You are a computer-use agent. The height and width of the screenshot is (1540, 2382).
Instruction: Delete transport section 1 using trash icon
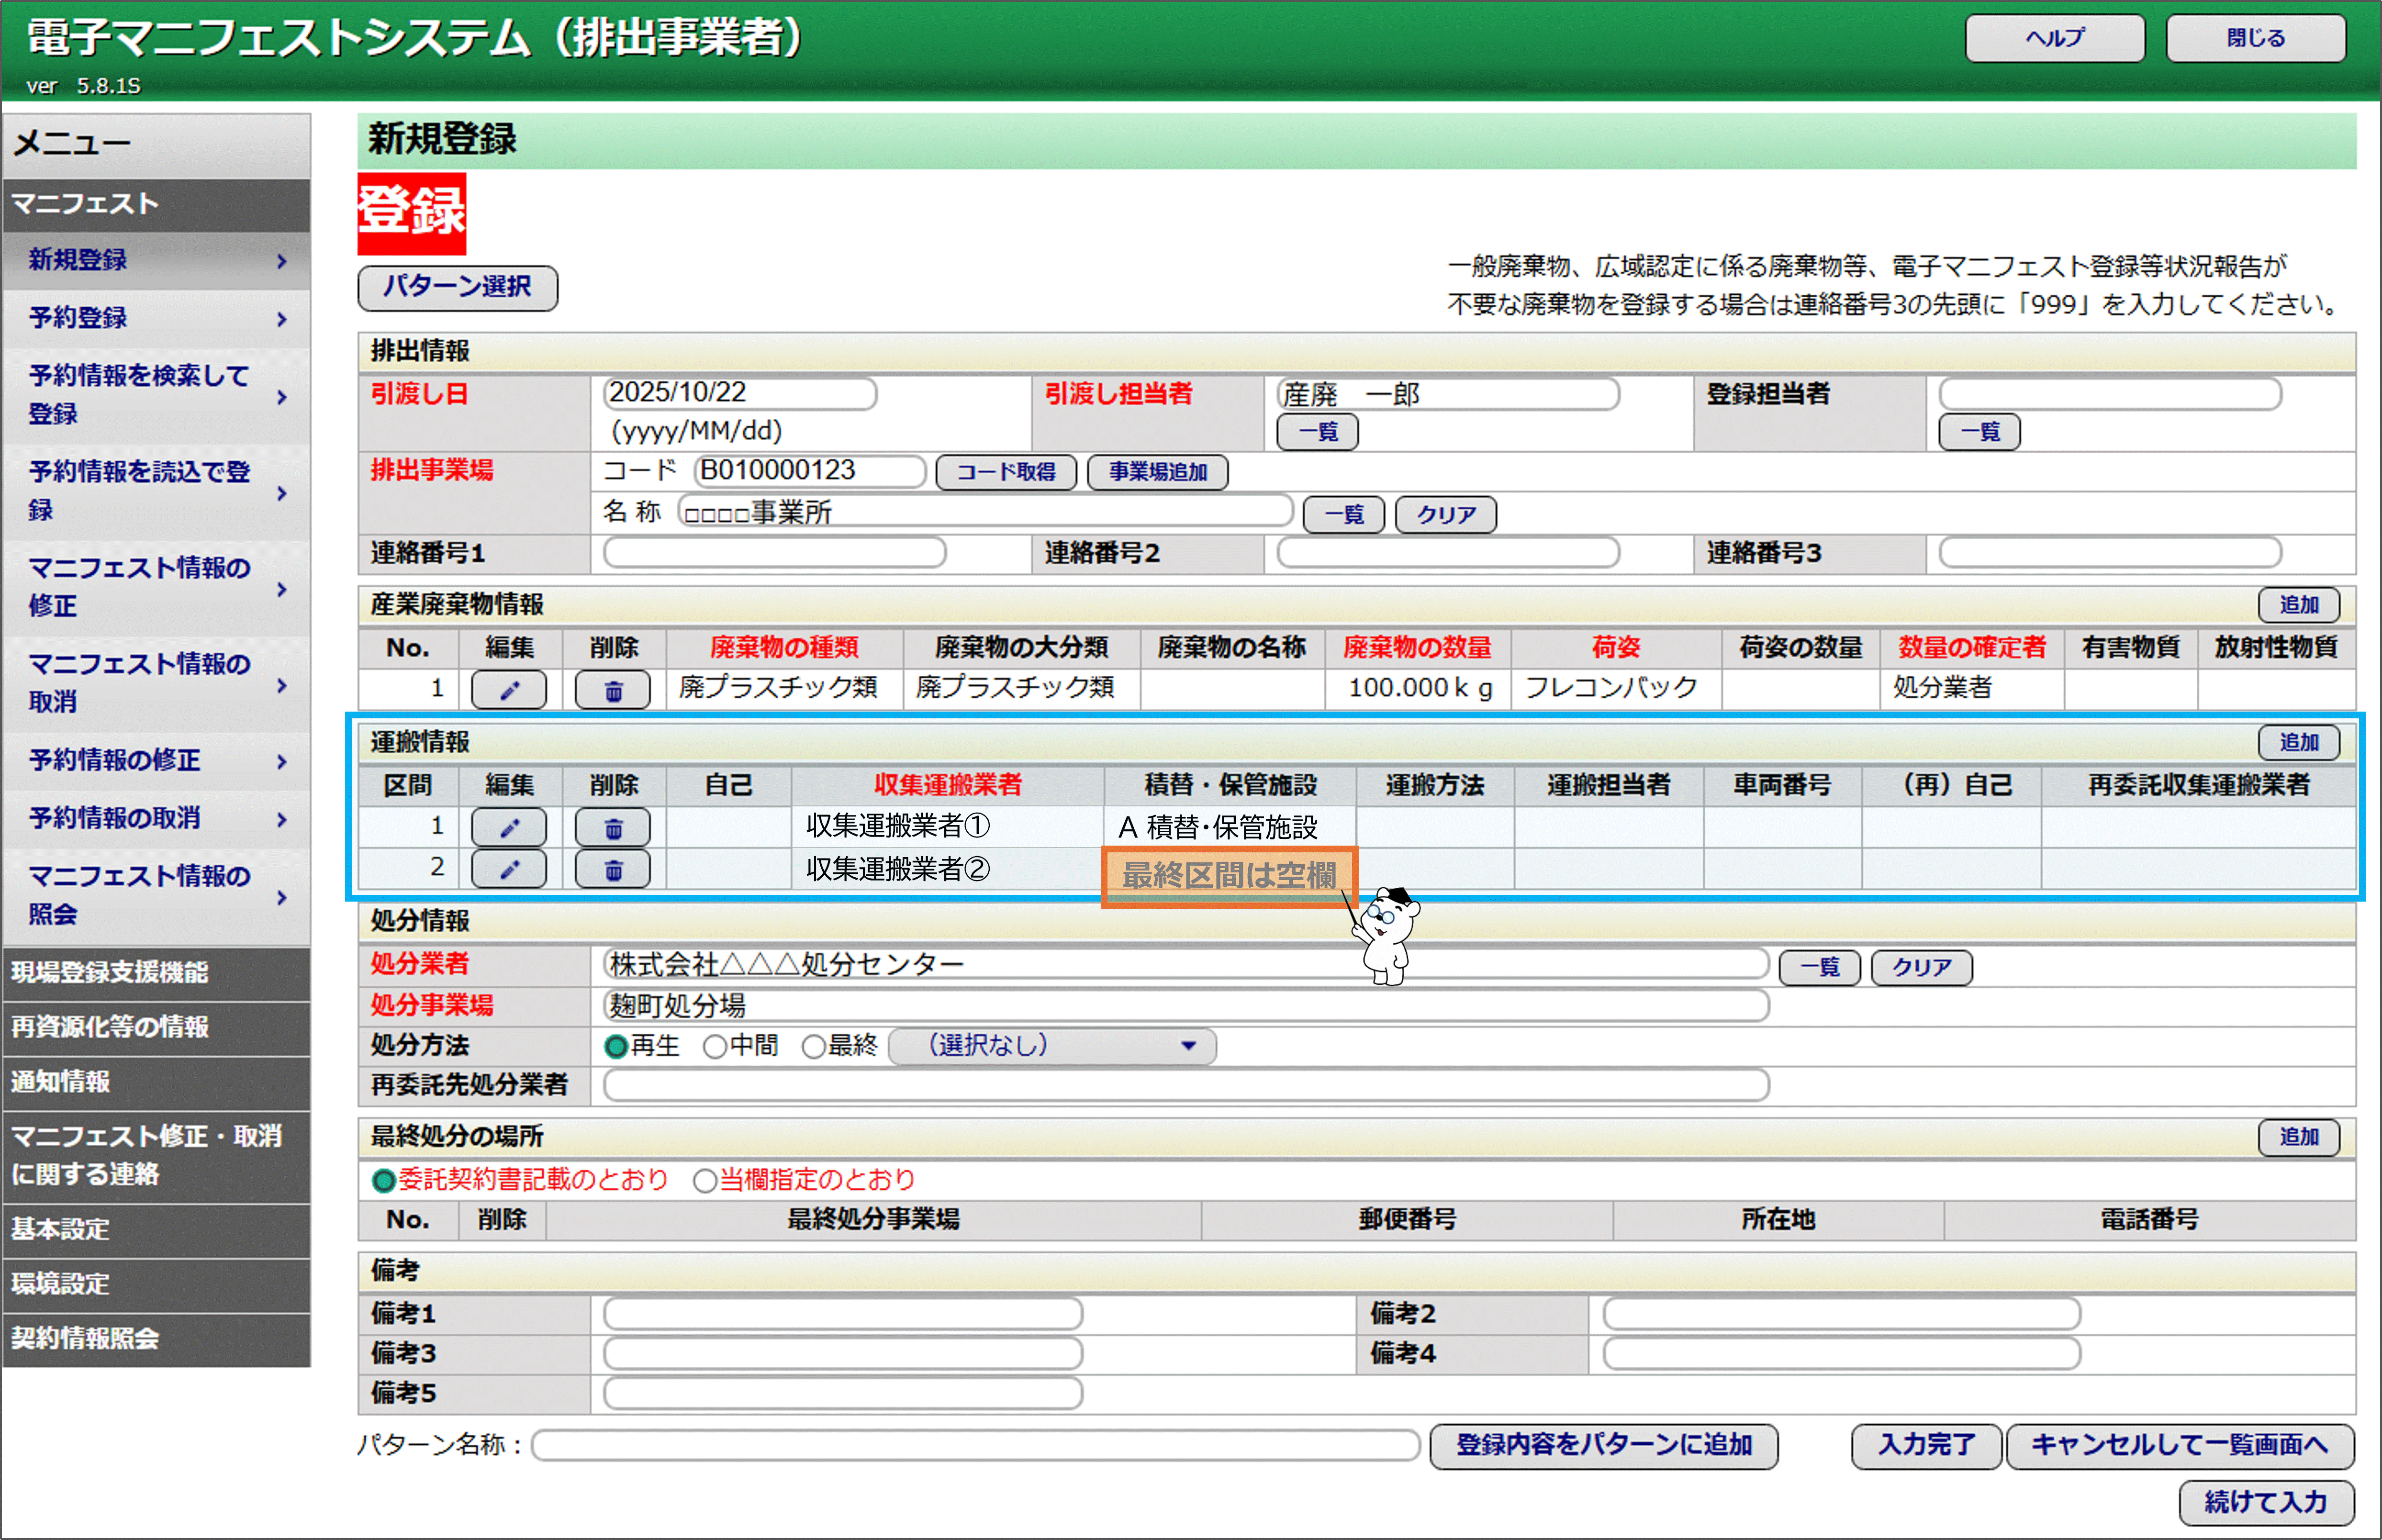pyautogui.click(x=612, y=827)
